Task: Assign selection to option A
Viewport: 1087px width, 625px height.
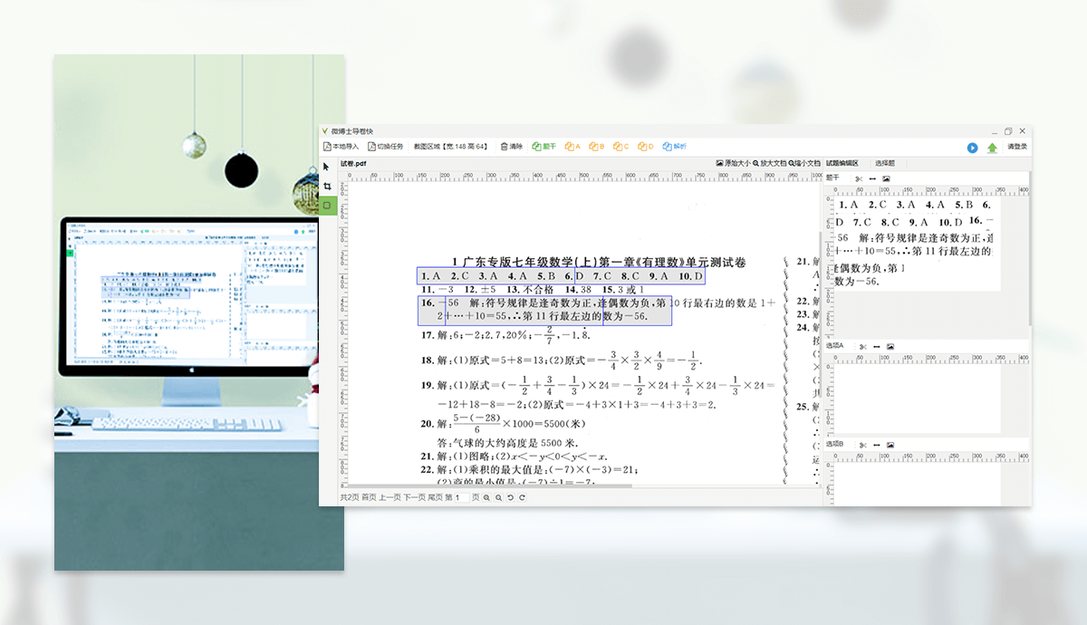Action: [x=572, y=146]
